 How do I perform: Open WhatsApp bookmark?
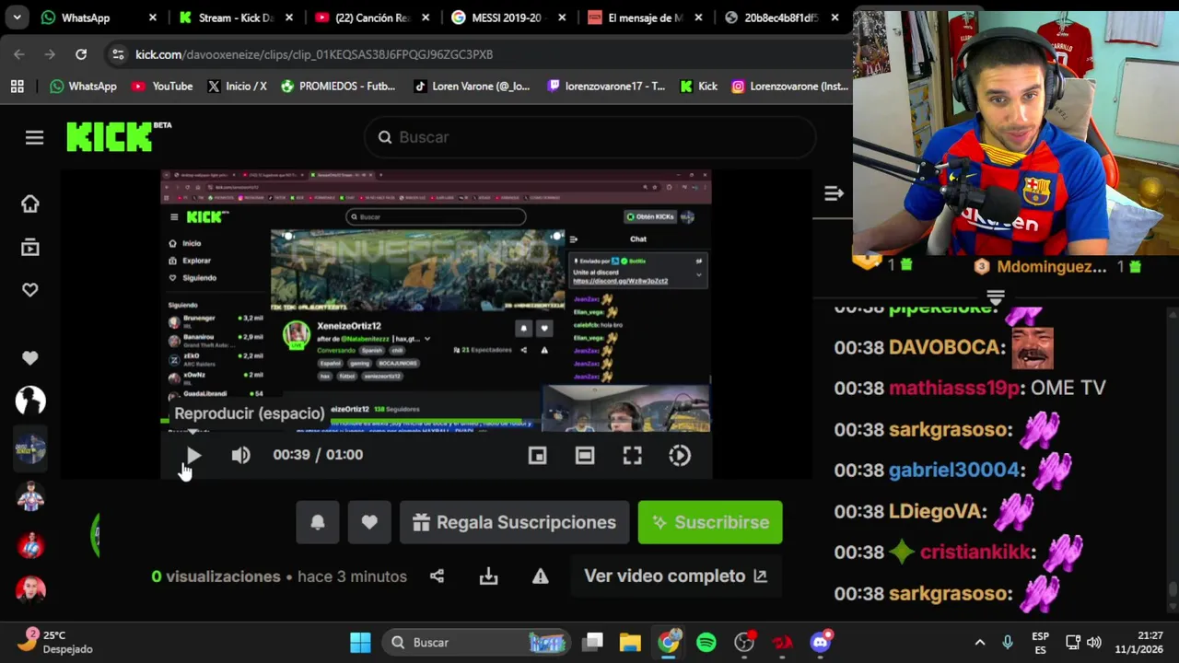click(x=84, y=86)
